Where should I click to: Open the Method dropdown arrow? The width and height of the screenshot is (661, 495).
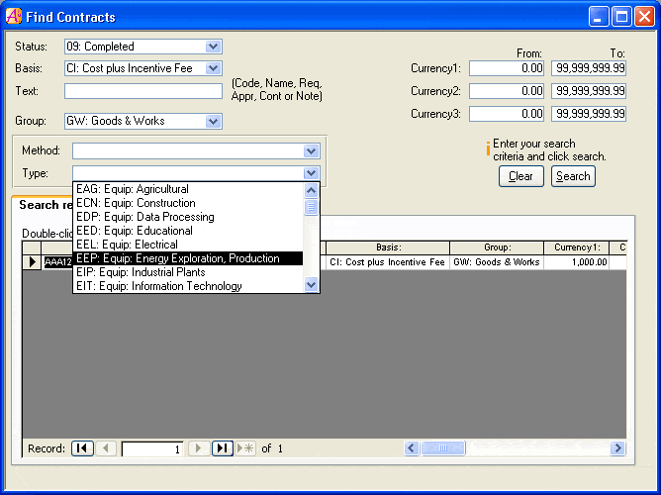point(311,150)
